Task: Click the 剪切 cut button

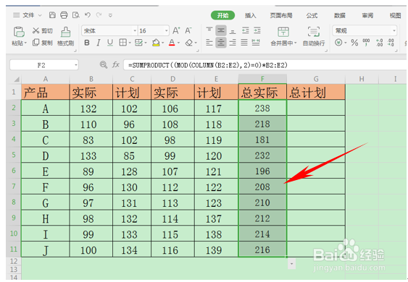Action: (43, 30)
